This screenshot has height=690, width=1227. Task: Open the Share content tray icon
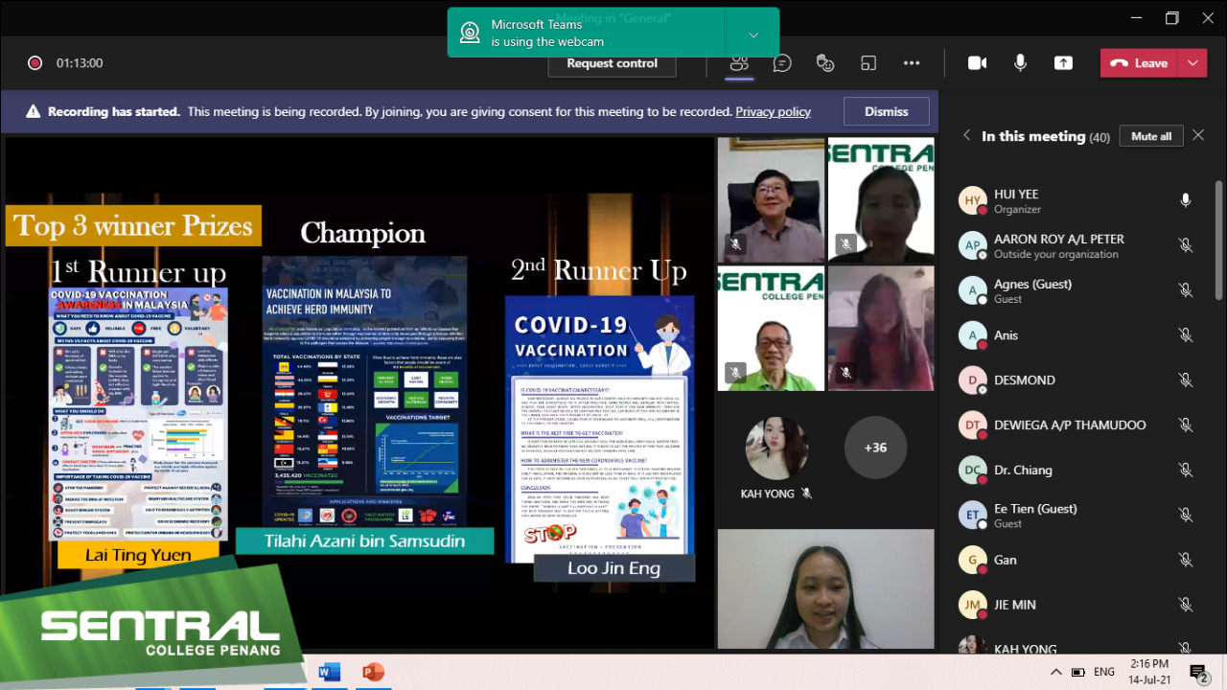(1063, 63)
